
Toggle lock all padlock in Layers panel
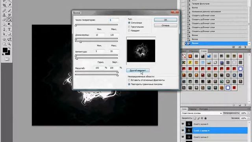point(206,118)
